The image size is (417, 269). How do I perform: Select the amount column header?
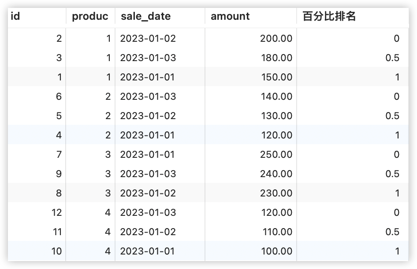250,16
